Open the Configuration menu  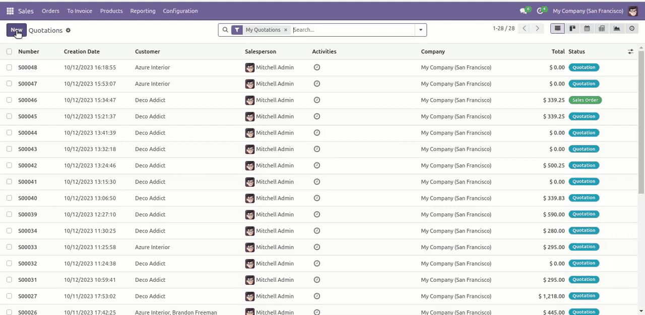(180, 11)
